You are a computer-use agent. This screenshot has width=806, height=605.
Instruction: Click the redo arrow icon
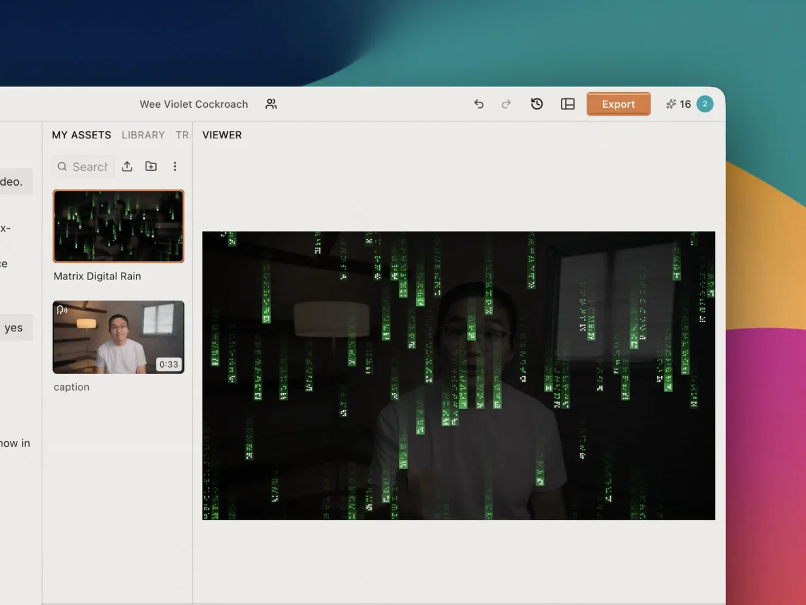(x=506, y=104)
